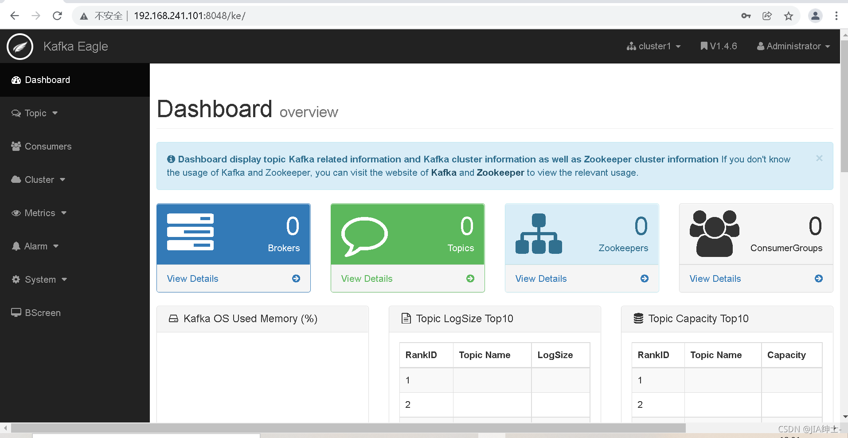
Task: Click the Topics speech bubble icon
Action: (x=364, y=236)
